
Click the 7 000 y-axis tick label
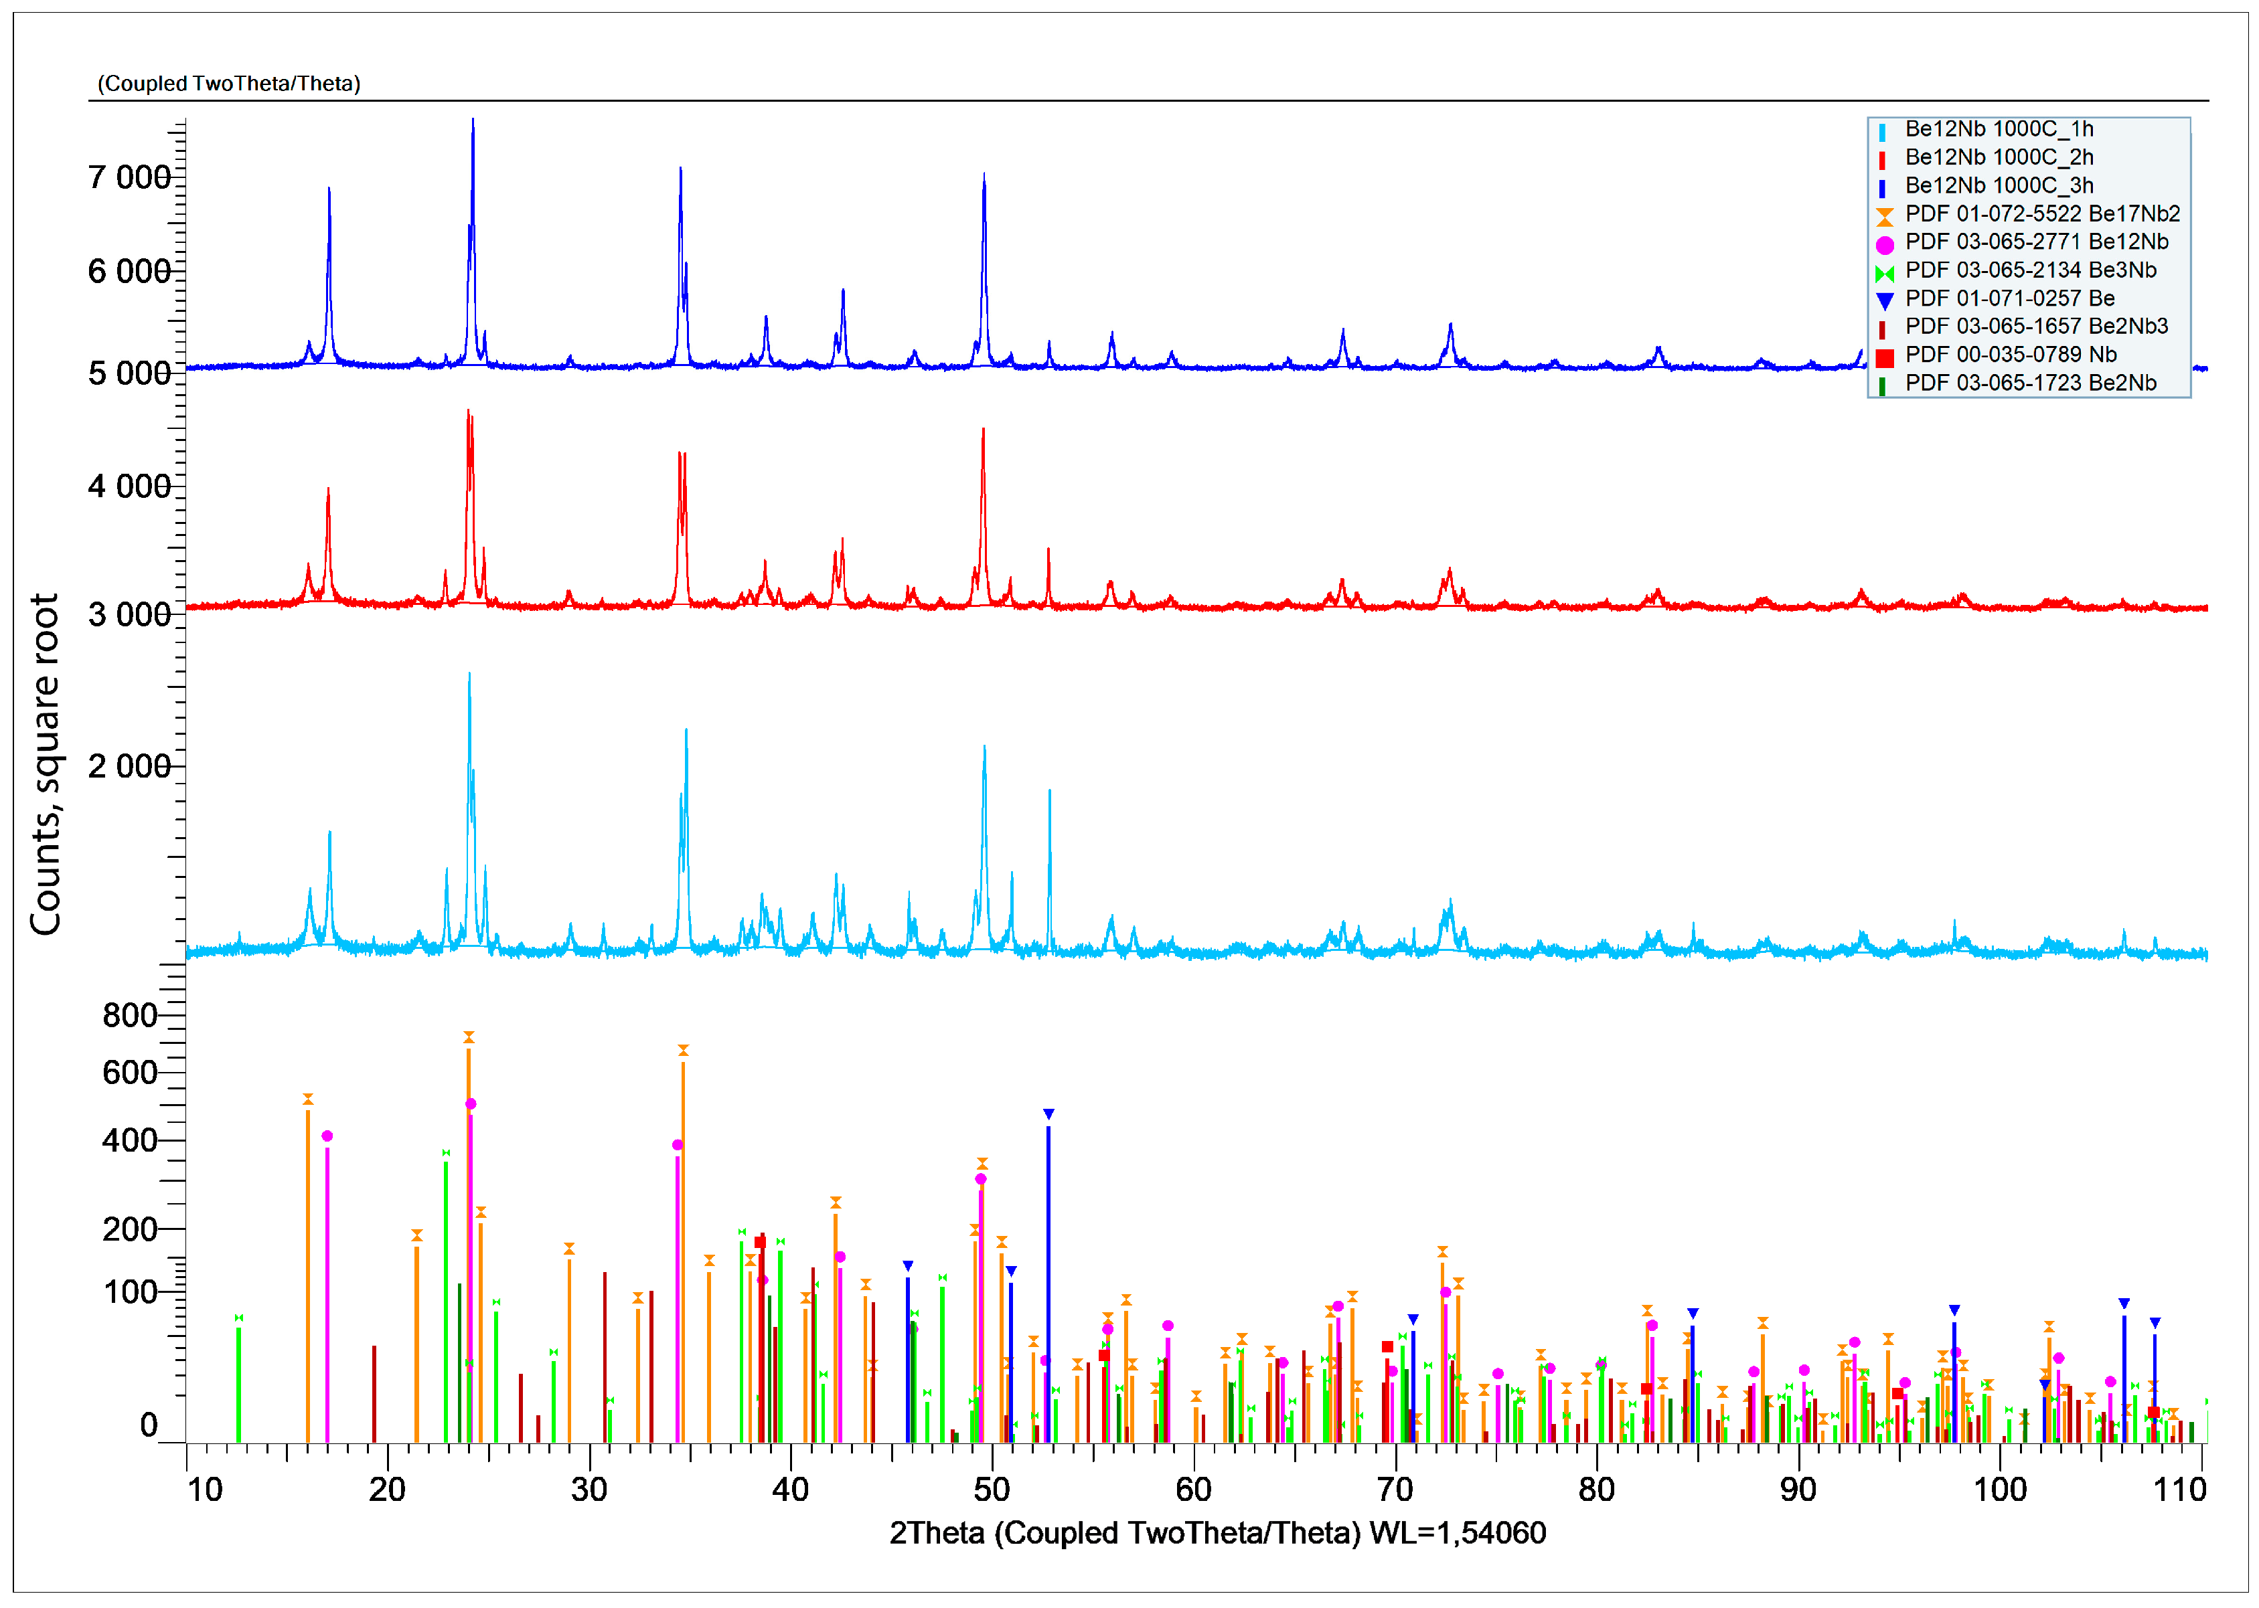coord(129,177)
